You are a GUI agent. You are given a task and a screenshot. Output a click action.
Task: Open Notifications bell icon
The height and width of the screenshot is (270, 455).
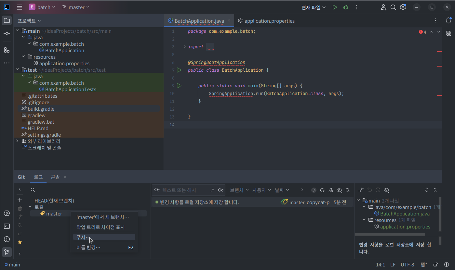pos(448,20)
